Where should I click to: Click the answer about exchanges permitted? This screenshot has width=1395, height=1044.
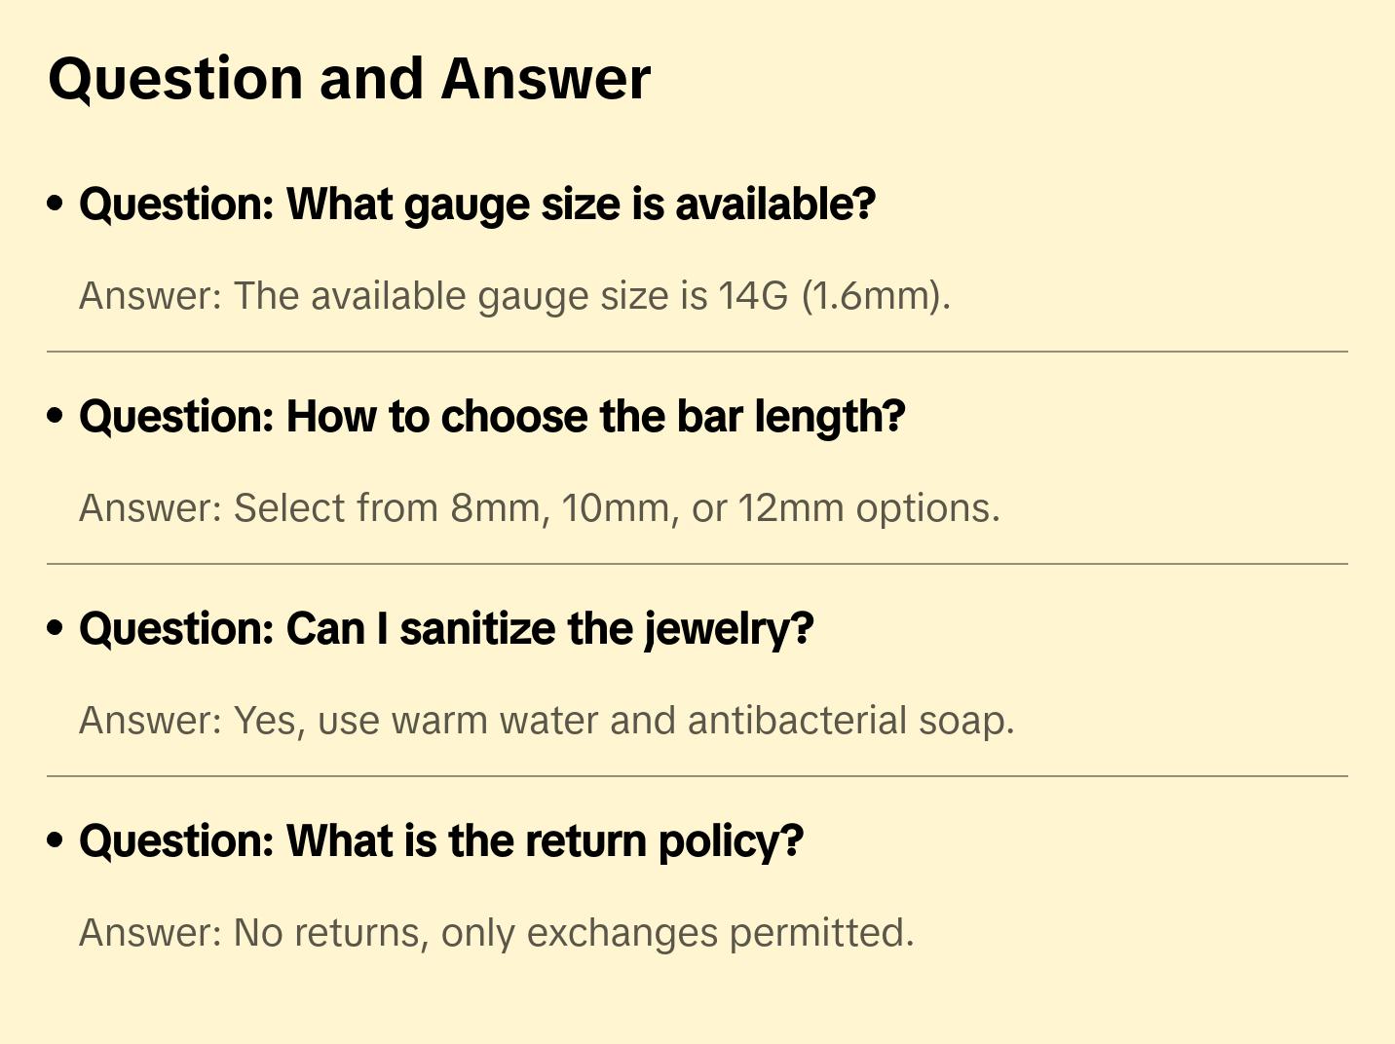pos(497,933)
